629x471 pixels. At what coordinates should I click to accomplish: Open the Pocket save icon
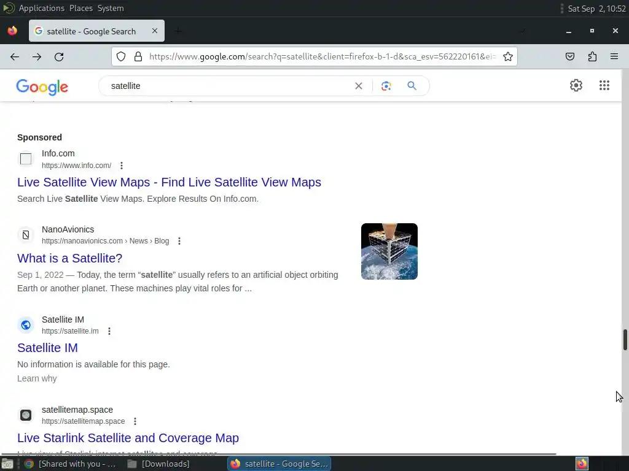point(569,56)
